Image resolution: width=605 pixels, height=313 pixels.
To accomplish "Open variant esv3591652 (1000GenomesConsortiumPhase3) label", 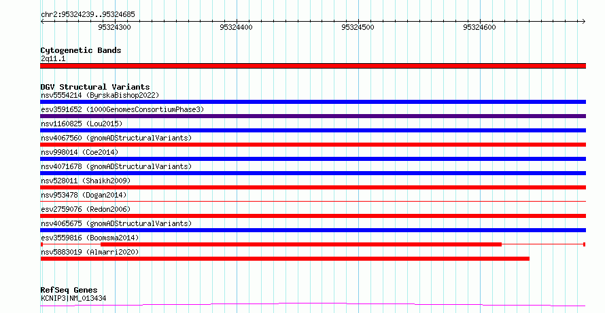I will click(122, 109).
